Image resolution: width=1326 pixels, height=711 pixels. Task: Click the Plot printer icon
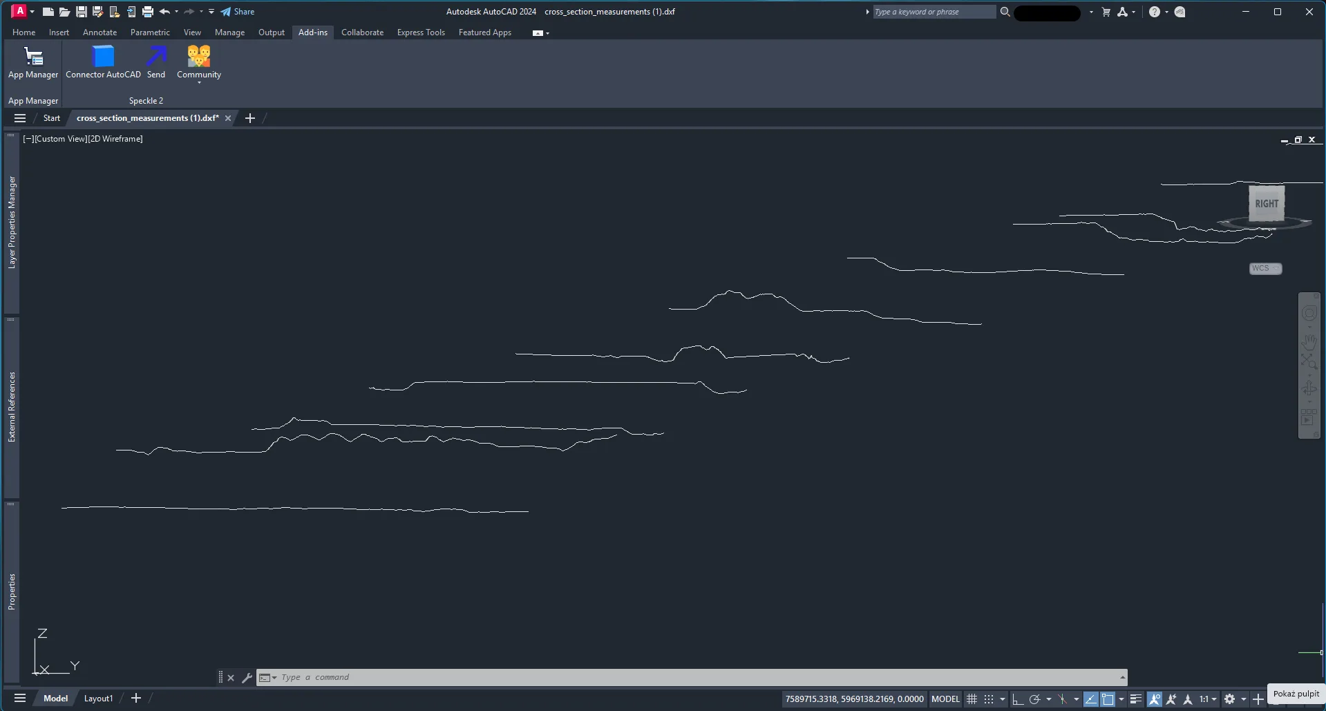tap(147, 12)
